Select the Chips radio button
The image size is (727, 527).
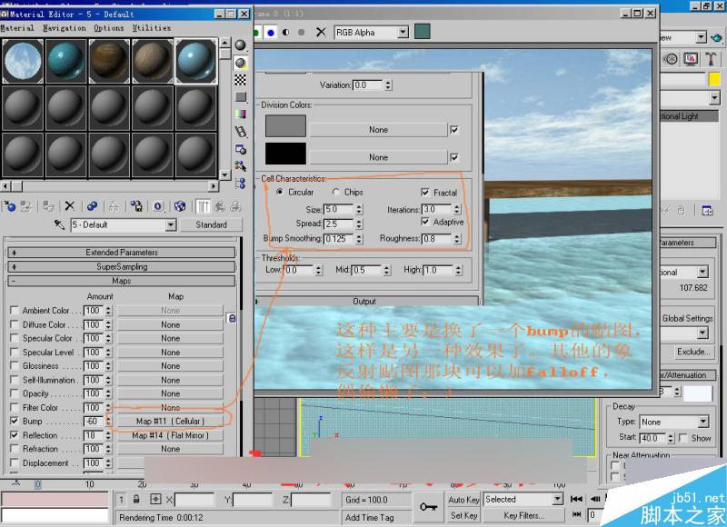tap(338, 193)
